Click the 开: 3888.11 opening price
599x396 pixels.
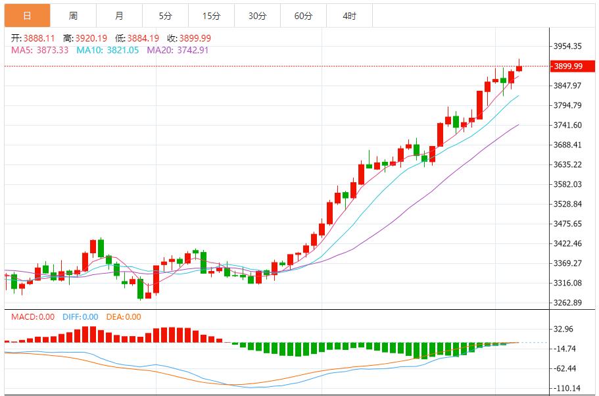pos(34,39)
